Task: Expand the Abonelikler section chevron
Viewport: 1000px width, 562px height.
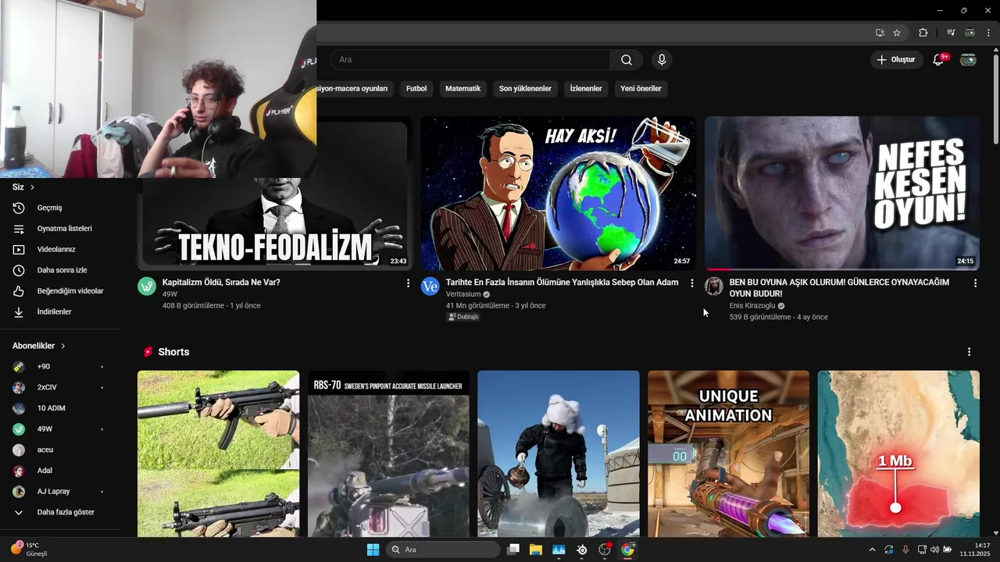Action: tap(63, 346)
